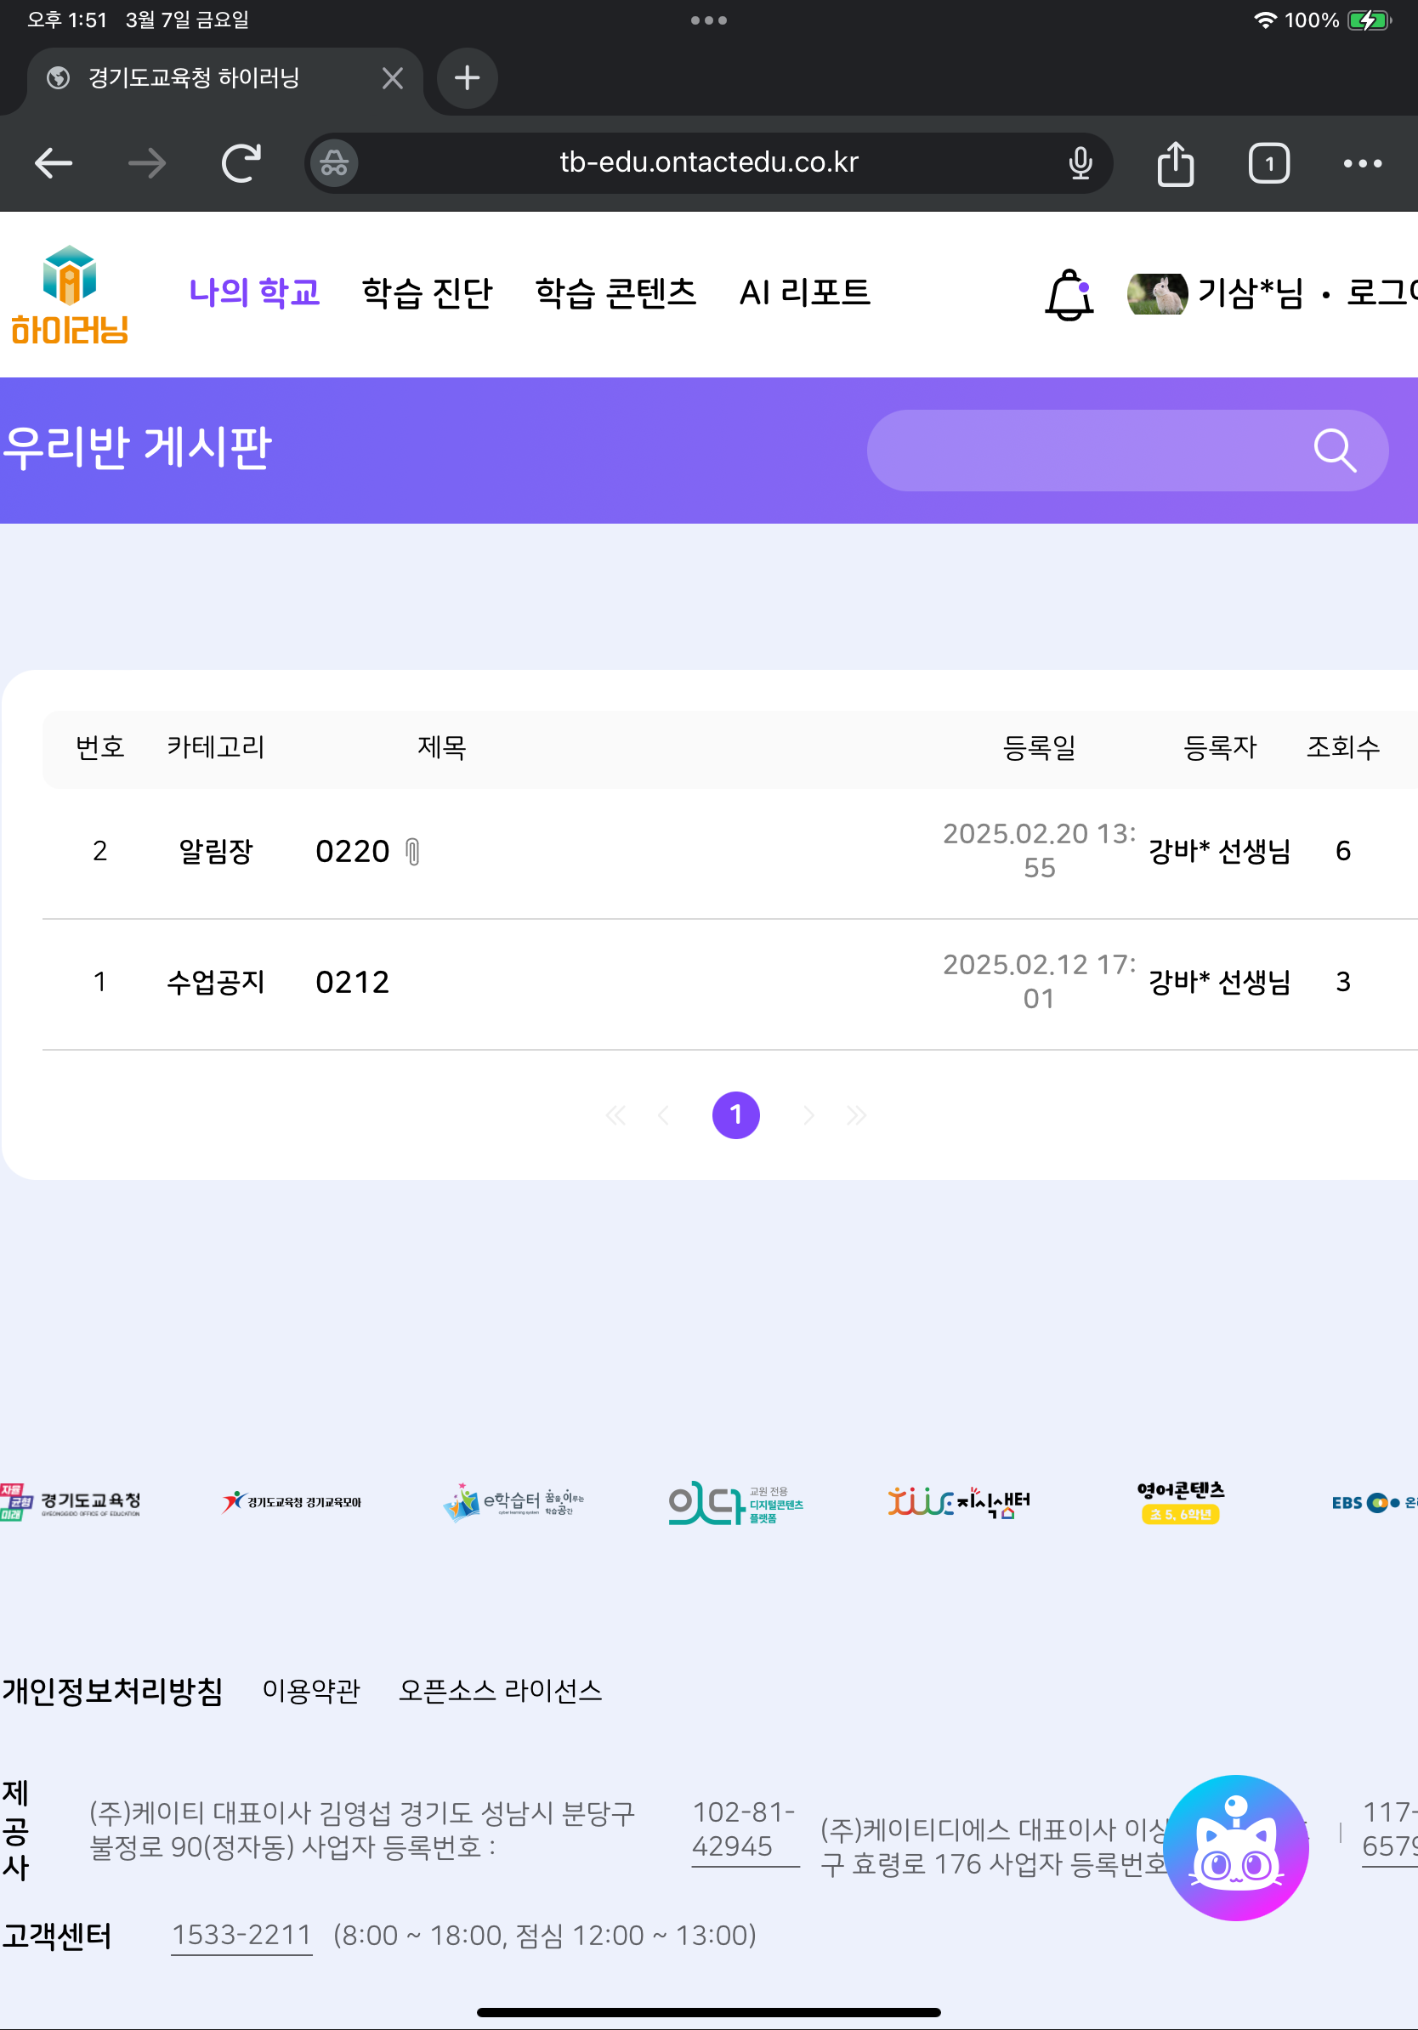This screenshot has width=1418, height=2030.
Task: Tap the browser share icon
Action: click(x=1175, y=163)
